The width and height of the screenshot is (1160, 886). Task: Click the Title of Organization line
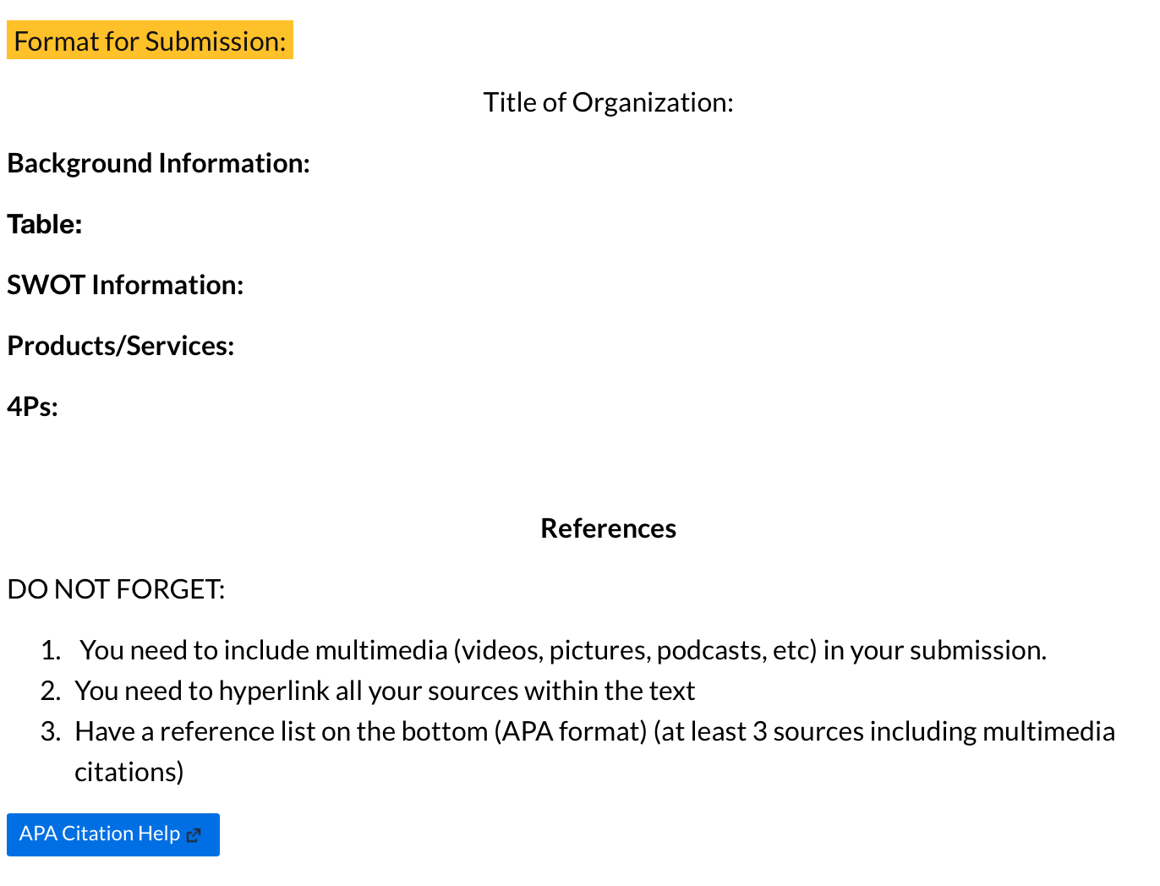608,102
